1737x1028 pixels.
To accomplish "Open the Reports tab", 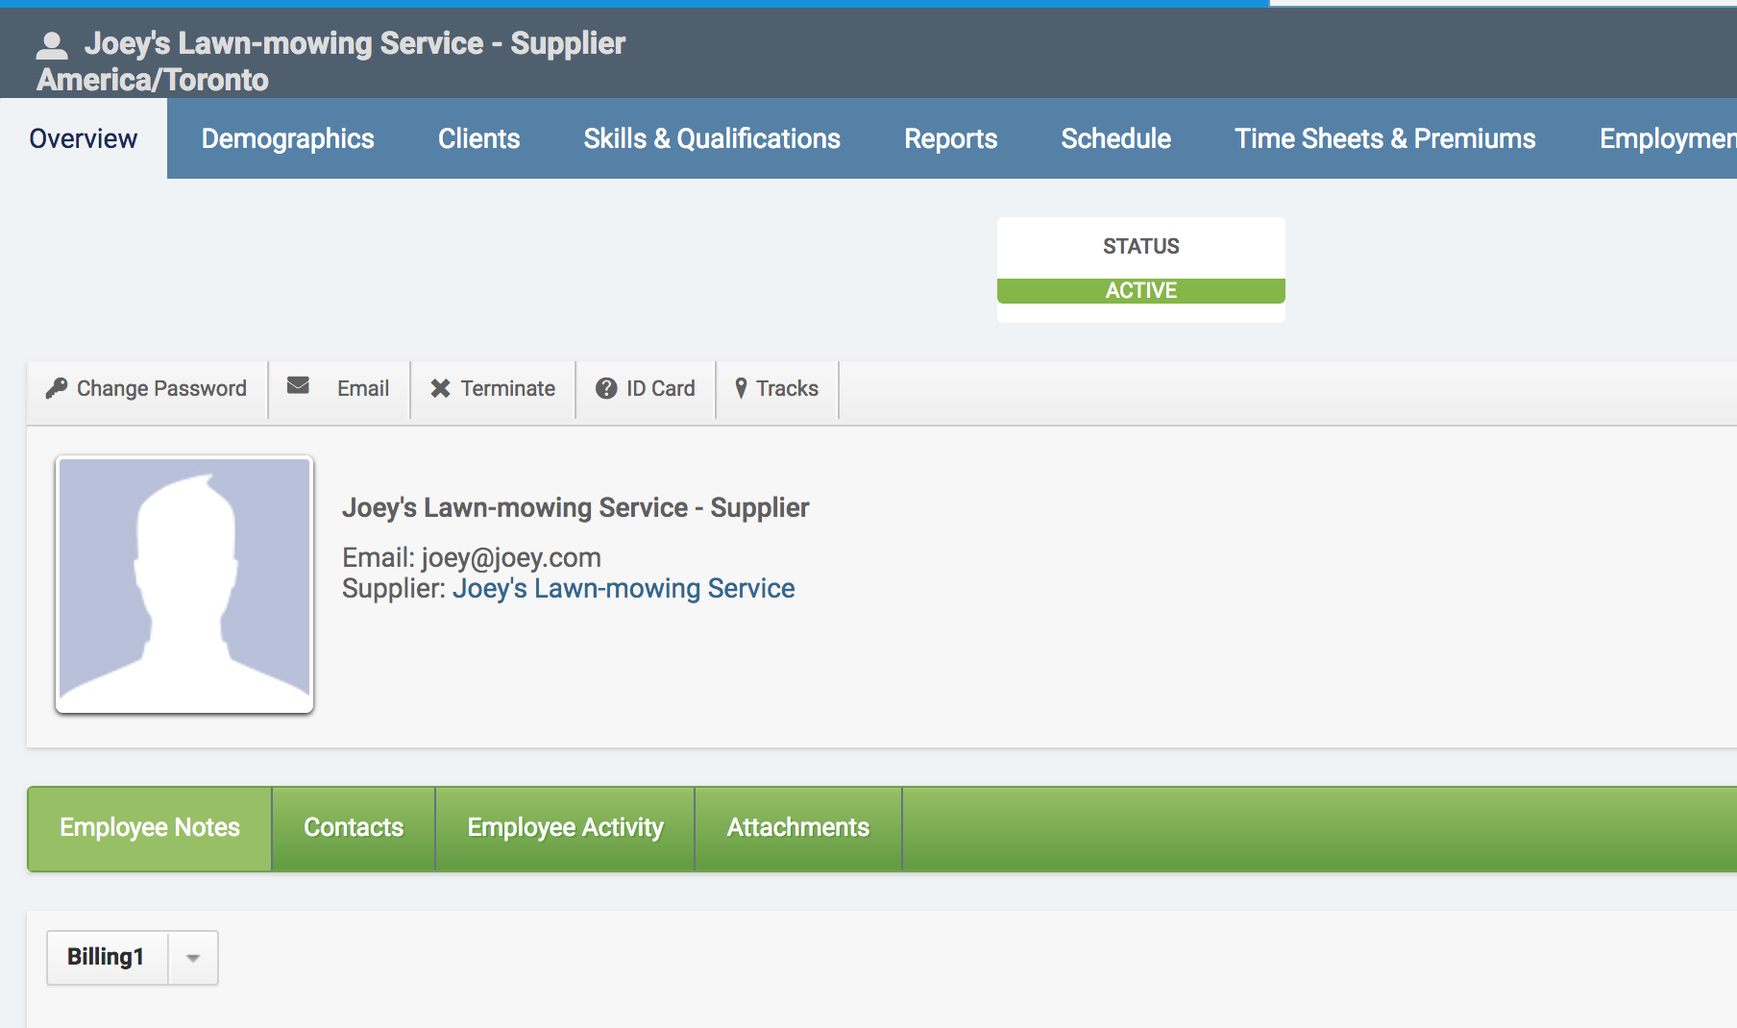I will [x=950, y=138].
